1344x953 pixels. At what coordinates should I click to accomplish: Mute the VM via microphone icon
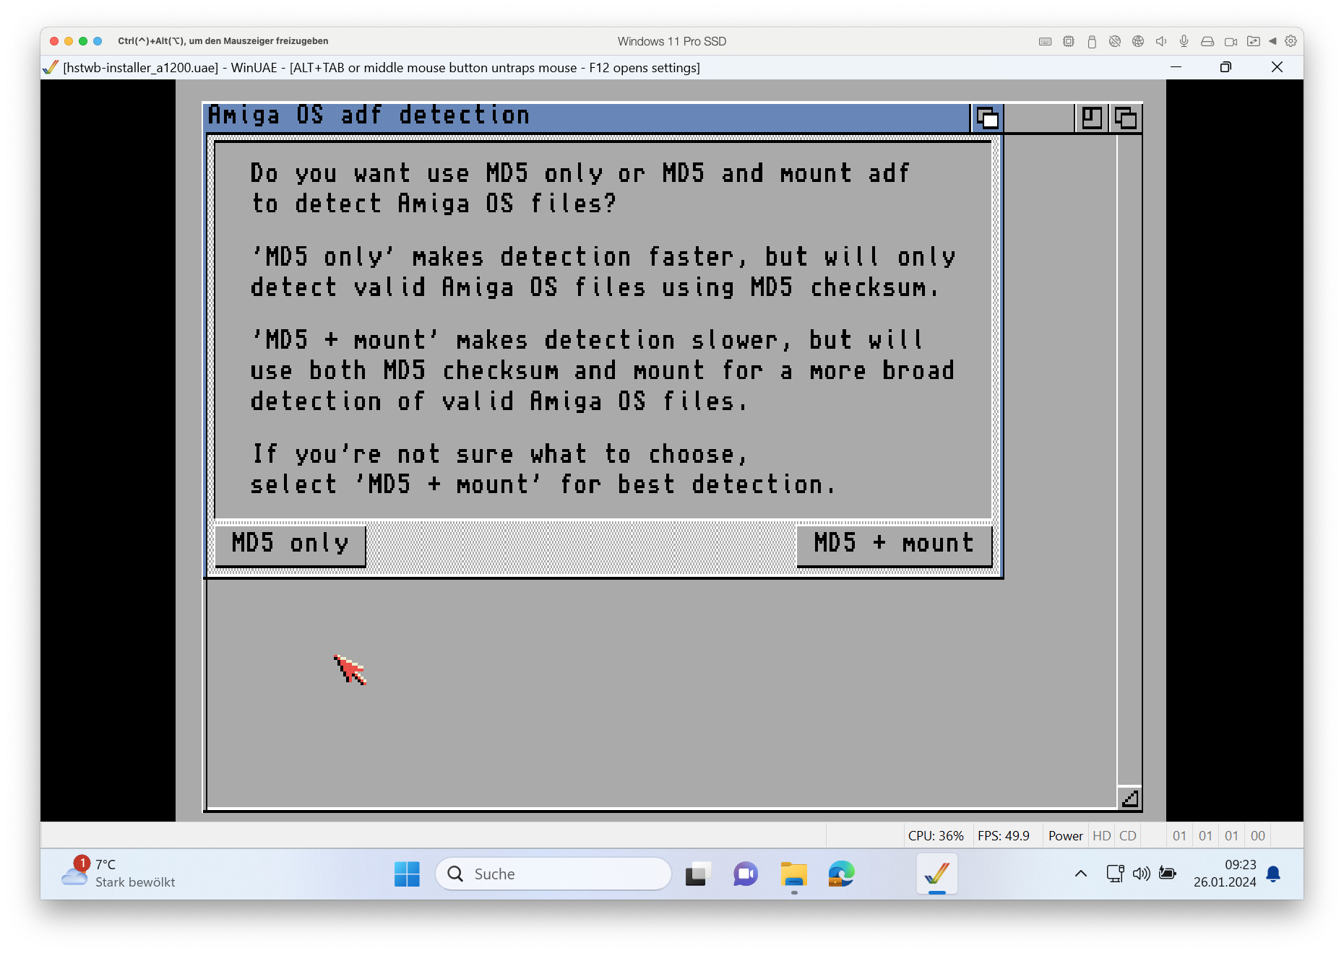click(1184, 41)
